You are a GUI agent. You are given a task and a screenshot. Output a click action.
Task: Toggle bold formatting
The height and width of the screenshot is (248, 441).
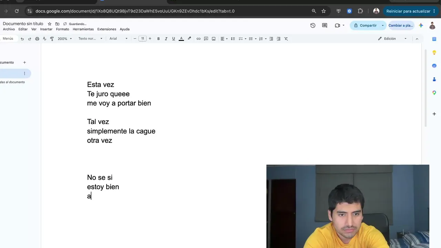(x=158, y=39)
